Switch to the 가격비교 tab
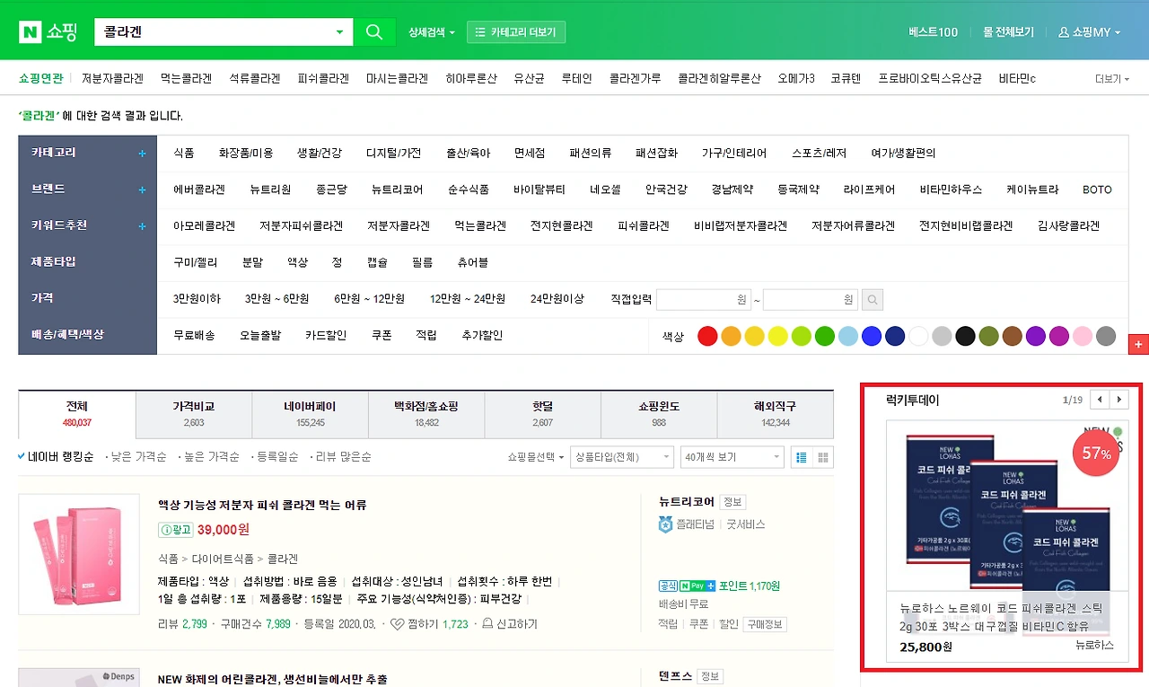This screenshot has height=687, width=1149. [194, 414]
